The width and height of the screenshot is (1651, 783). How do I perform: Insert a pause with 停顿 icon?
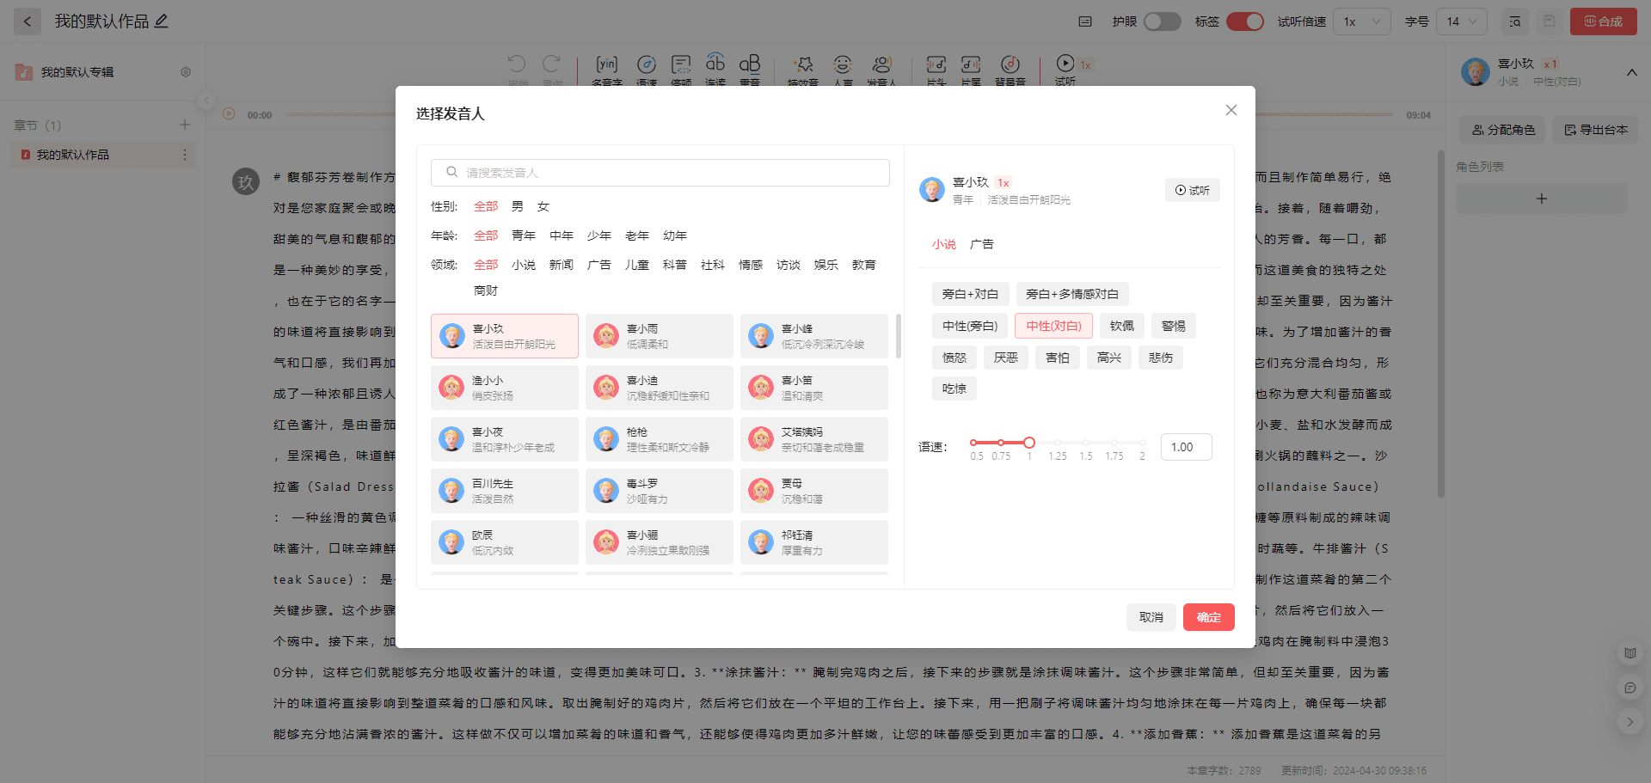[681, 64]
